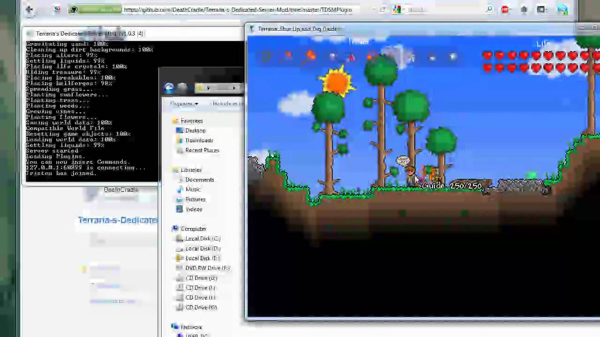Open DVD RW Drive (F:)
The width and height of the screenshot is (600, 337).
(x=207, y=268)
